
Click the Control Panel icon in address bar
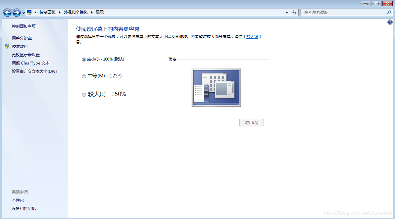pos(29,12)
